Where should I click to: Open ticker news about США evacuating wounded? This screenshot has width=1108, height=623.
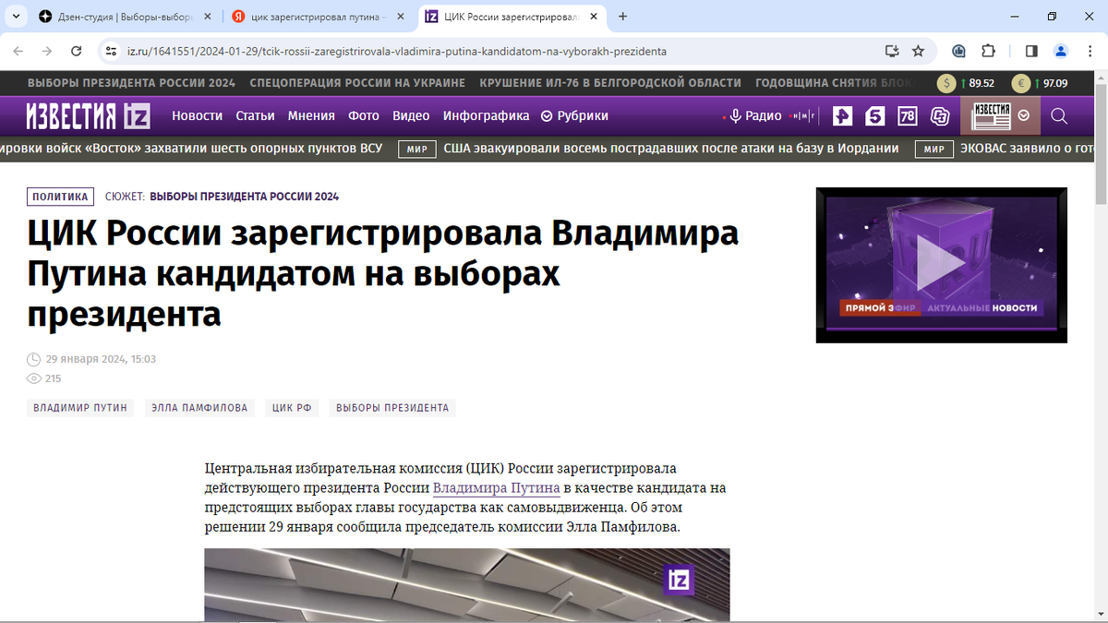(671, 148)
